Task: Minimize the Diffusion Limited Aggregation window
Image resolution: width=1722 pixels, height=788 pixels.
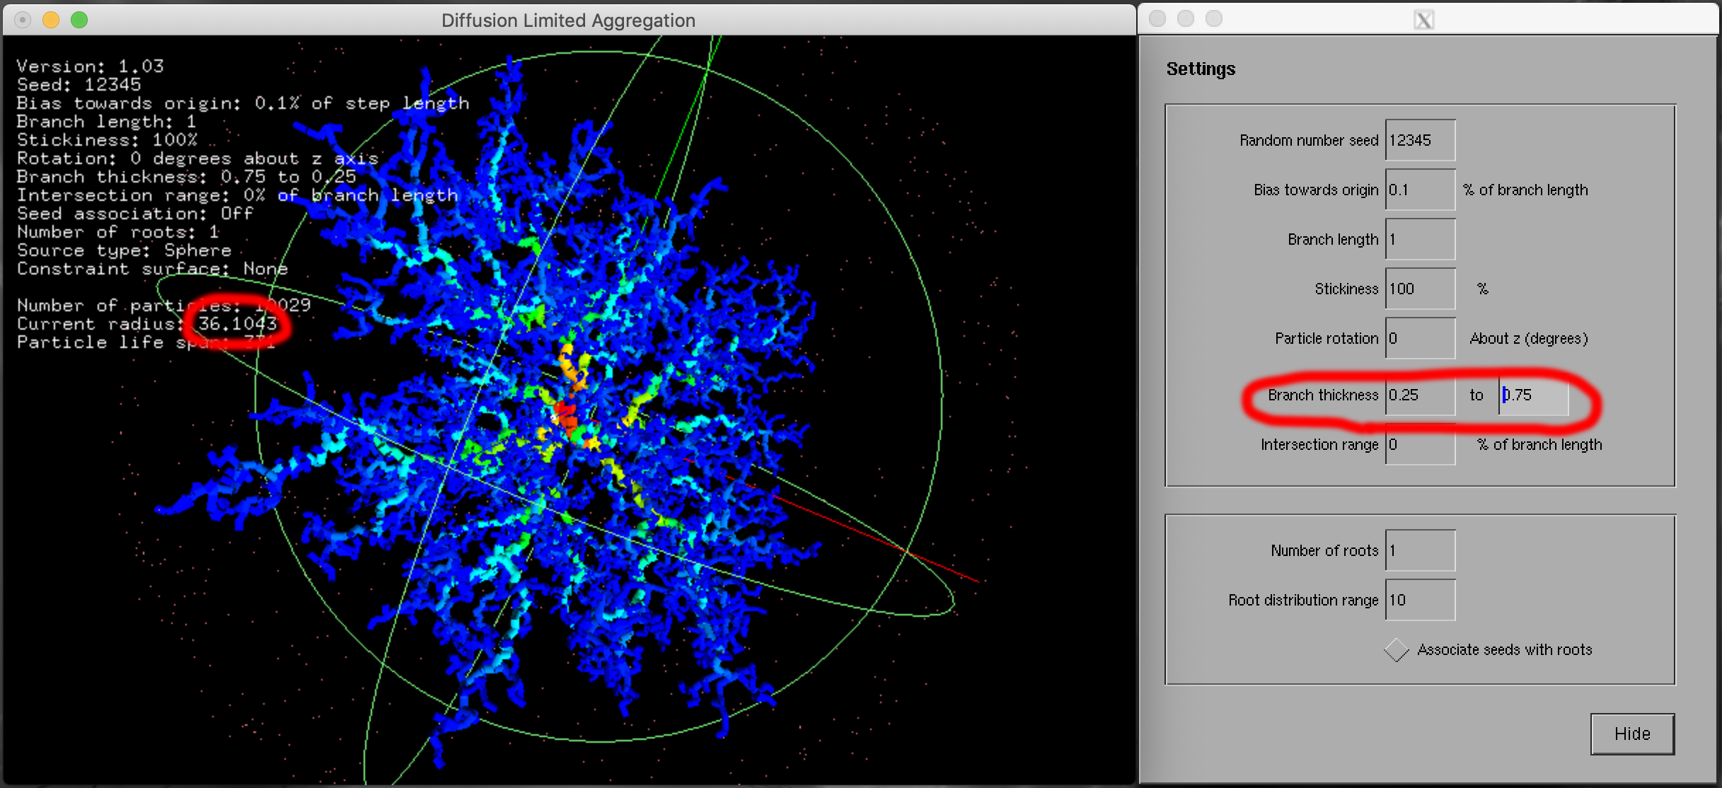Action: click(x=51, y=20)
